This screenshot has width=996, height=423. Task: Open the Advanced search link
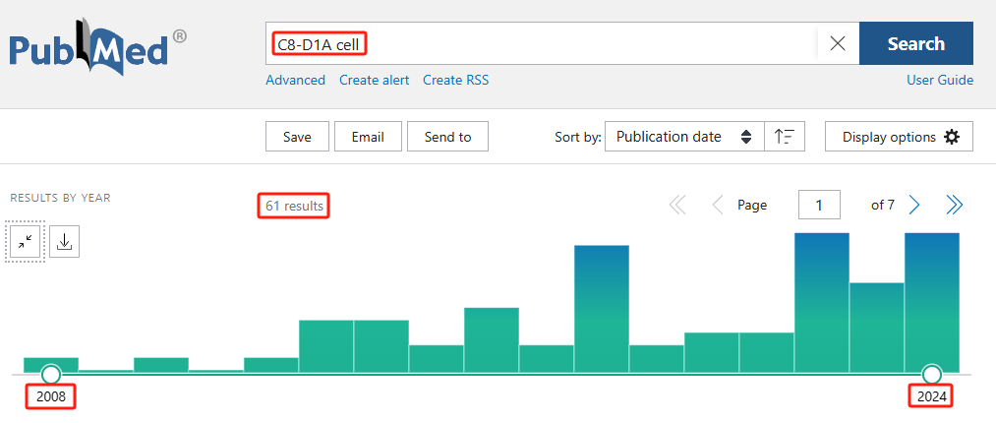(295, 80)
